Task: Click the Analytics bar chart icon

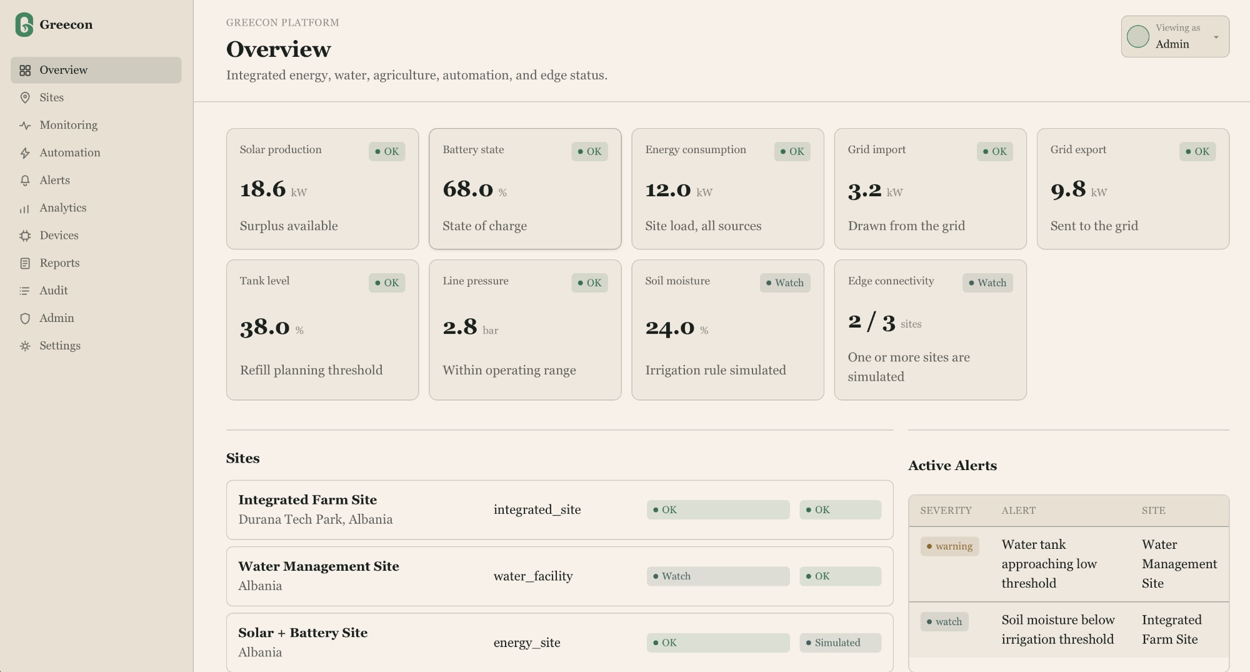Action: coord(25,208)
